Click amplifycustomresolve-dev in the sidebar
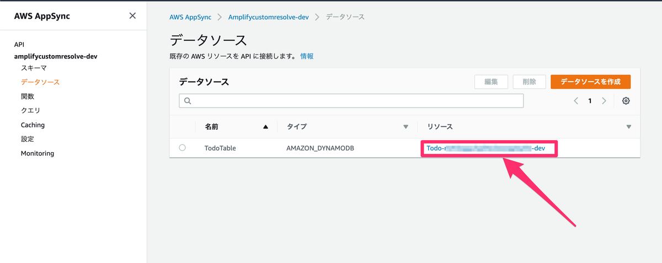The image size is (662, 263). click(56, 56)
